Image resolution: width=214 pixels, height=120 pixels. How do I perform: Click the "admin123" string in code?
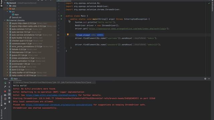(152, 44)
